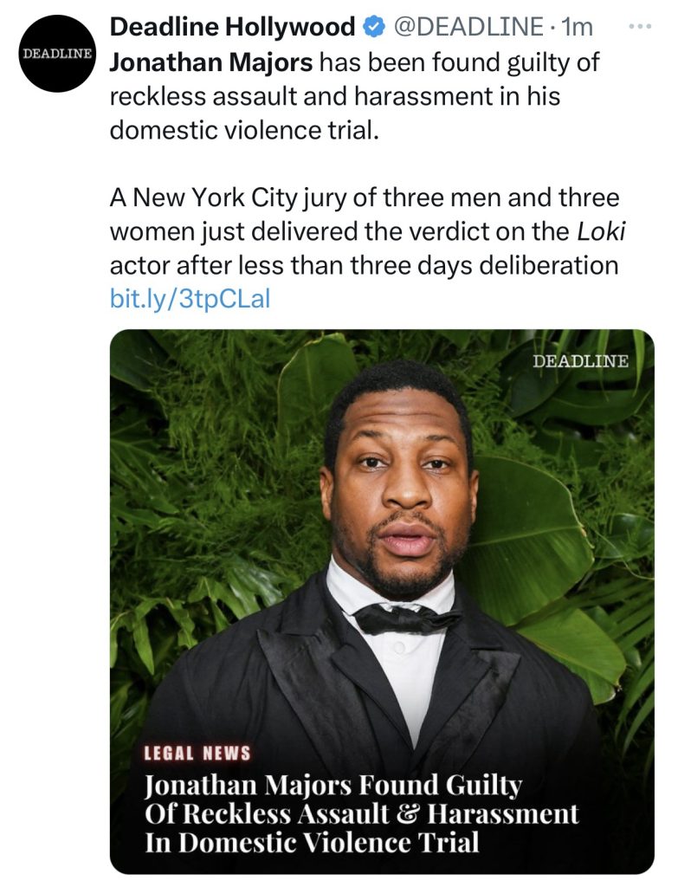The image size is (678, 887).
Task: Open the Deadline profile avatar
Action: (x=55, y=55)
